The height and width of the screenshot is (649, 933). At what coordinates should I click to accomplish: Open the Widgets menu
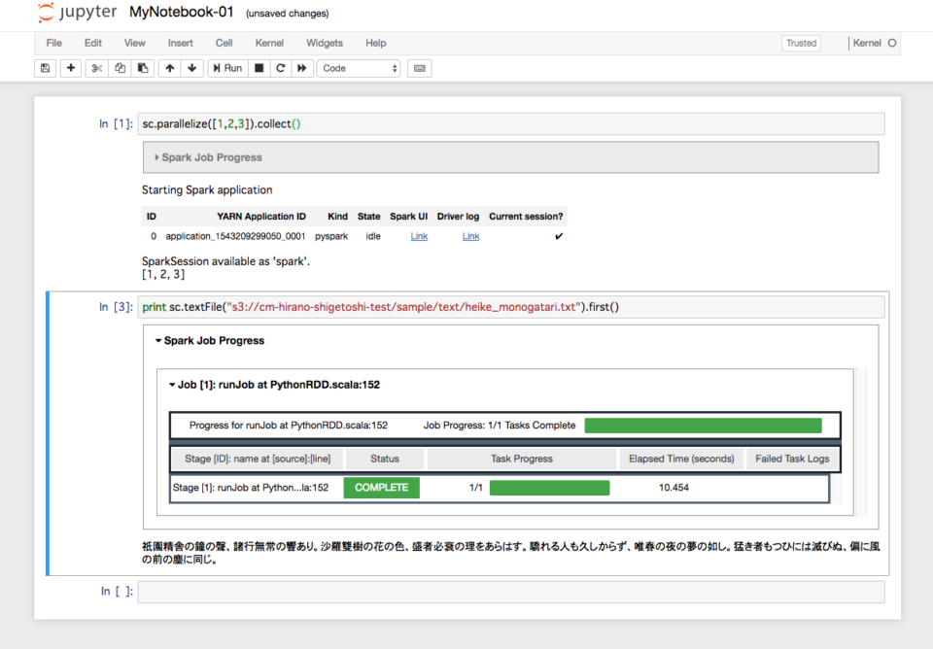click(x=324, y=43)
